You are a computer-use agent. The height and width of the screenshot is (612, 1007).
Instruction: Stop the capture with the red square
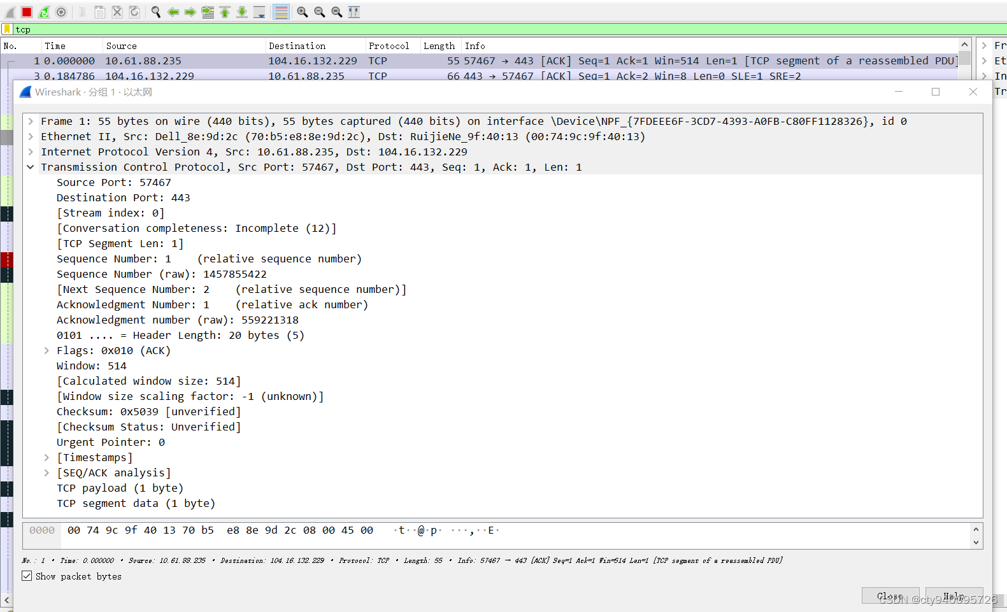(27, 12)
